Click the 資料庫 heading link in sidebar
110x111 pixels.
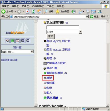(x=17, y=48)
